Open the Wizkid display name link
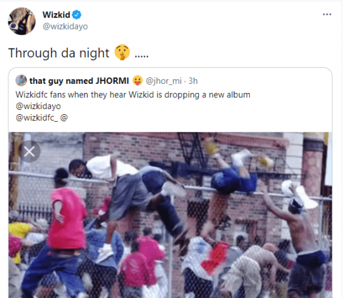Image resolution: width=344 pixels, height=298 pixels. tap(56, 15)
